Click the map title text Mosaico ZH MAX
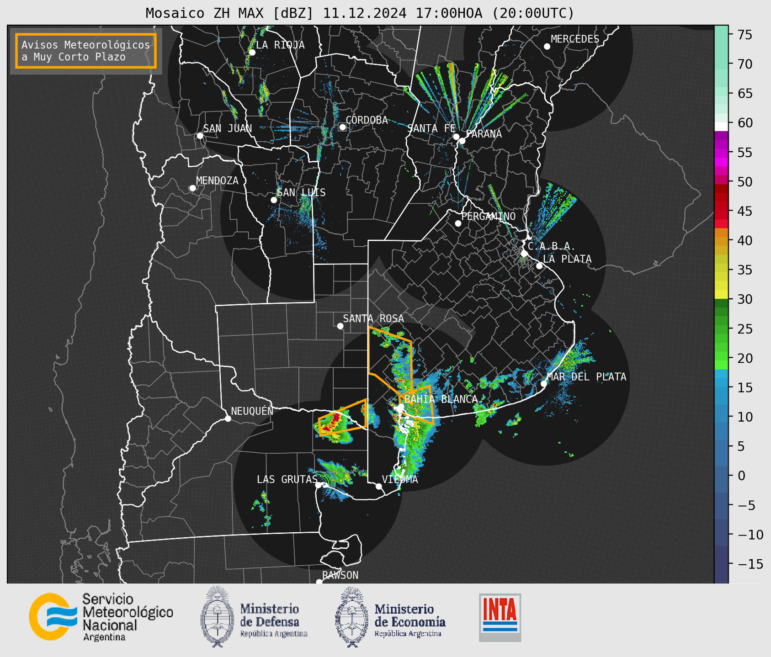Screen dimensions: 771x657 click(x=229, y=13)
